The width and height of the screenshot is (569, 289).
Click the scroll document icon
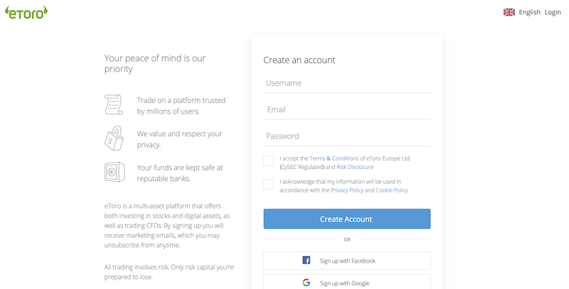pos(114,104)
